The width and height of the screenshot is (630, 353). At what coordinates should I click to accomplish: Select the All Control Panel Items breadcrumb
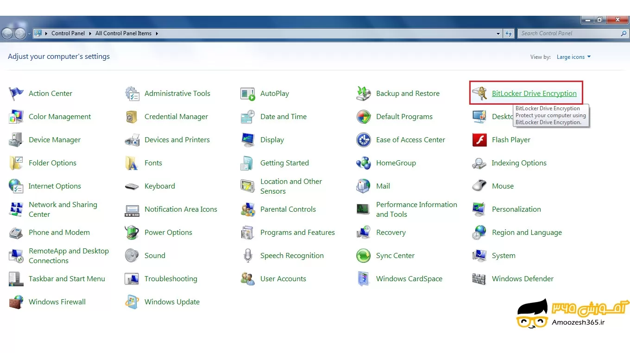(x=123, y=33)
